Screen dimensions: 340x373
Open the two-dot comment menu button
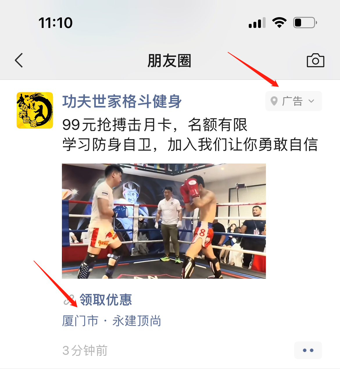(x=308, y=350)
